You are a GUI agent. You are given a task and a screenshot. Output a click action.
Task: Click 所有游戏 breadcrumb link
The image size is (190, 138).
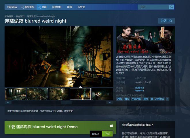pos(9,16)
